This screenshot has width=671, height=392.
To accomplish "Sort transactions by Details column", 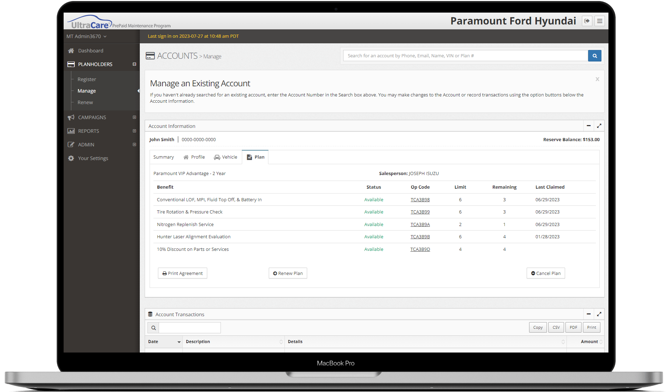I will pos(425,342).
